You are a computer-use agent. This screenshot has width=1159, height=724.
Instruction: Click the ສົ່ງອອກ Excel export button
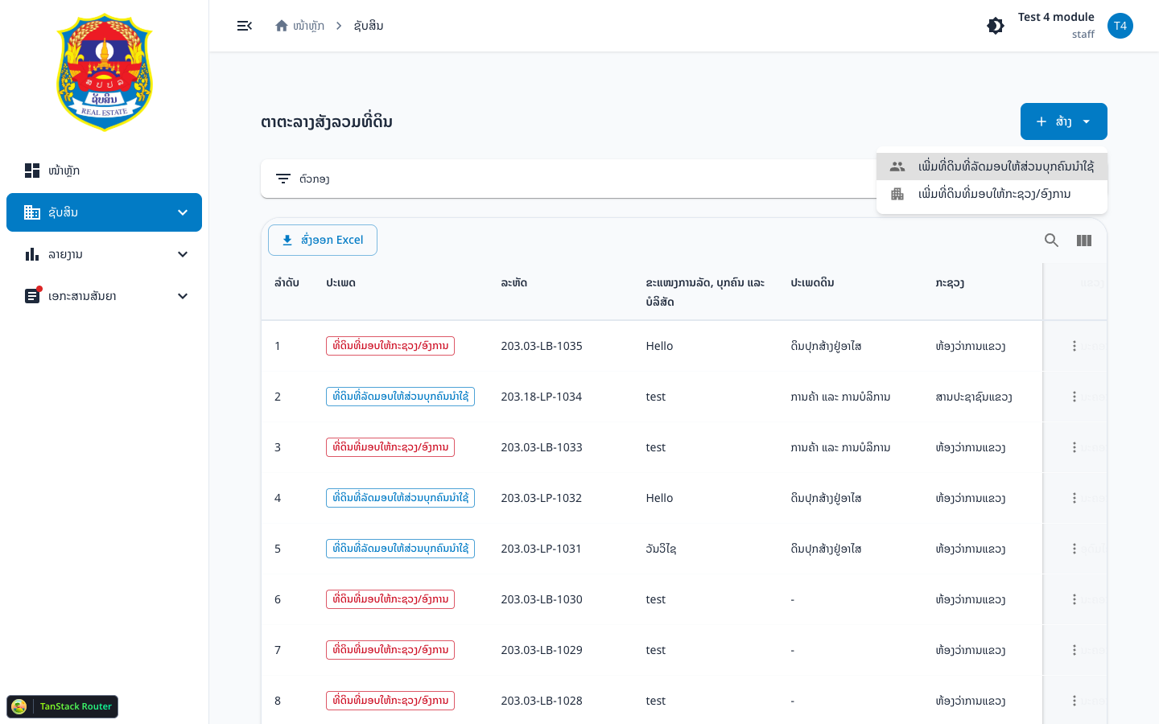pyautogui.click(x=323, y=240)
